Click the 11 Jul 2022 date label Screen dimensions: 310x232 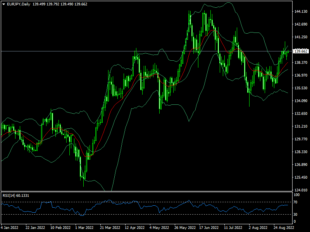[233, 227]
